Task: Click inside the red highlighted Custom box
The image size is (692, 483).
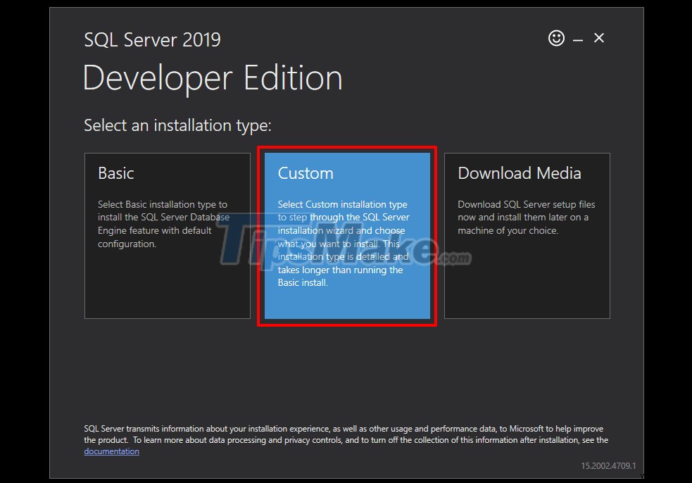Action: coord(346,236)
